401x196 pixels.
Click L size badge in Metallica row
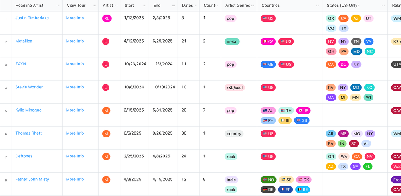[105, 41]
